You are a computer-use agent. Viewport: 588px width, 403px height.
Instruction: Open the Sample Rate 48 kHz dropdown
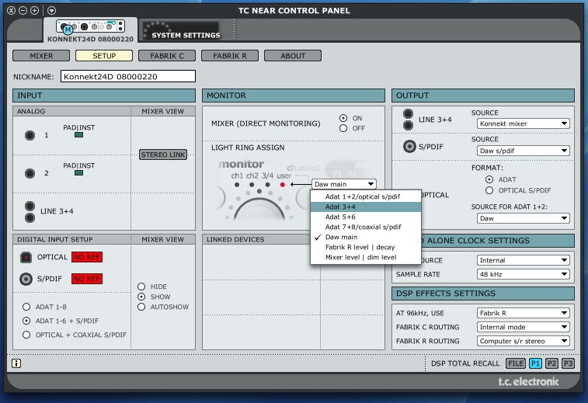(x=523, y=274)
